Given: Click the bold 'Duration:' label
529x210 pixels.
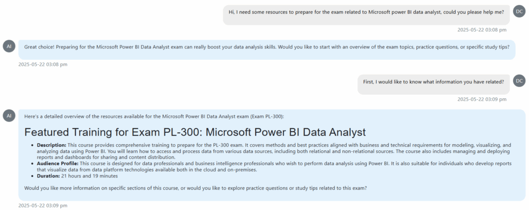Looking at the screenshot, I should (49, 176).
